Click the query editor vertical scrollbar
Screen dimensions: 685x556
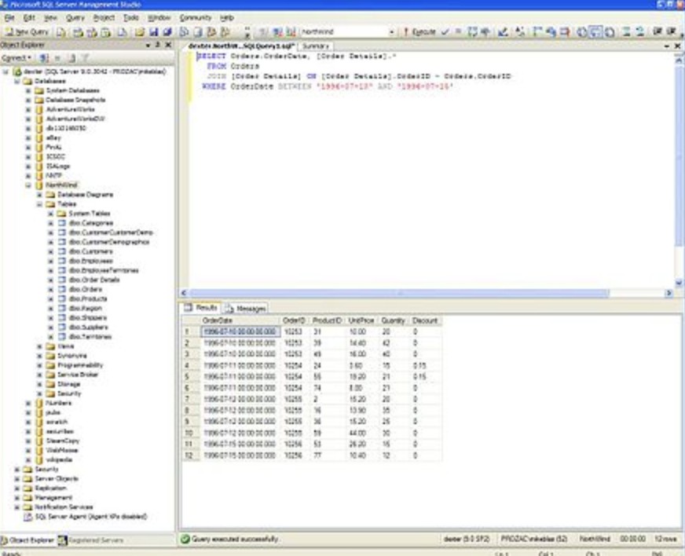[x=679, y=153]
